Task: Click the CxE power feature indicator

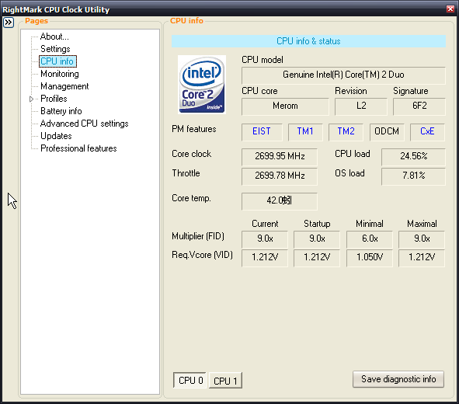Action: click(x=427, y=131)
